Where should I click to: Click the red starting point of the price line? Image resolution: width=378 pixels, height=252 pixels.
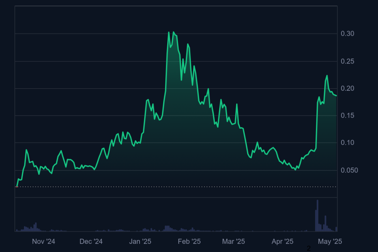pos(17,187)
